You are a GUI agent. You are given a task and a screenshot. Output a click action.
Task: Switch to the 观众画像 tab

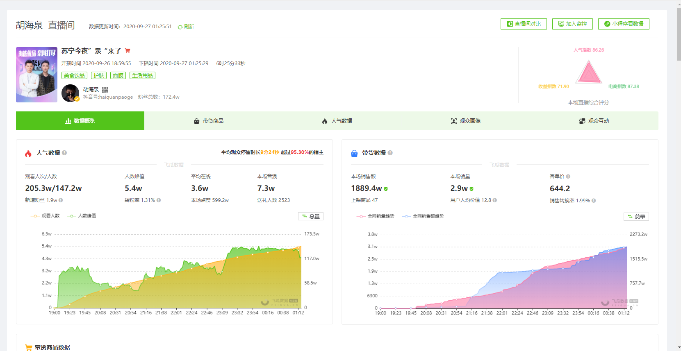(466, 121)
